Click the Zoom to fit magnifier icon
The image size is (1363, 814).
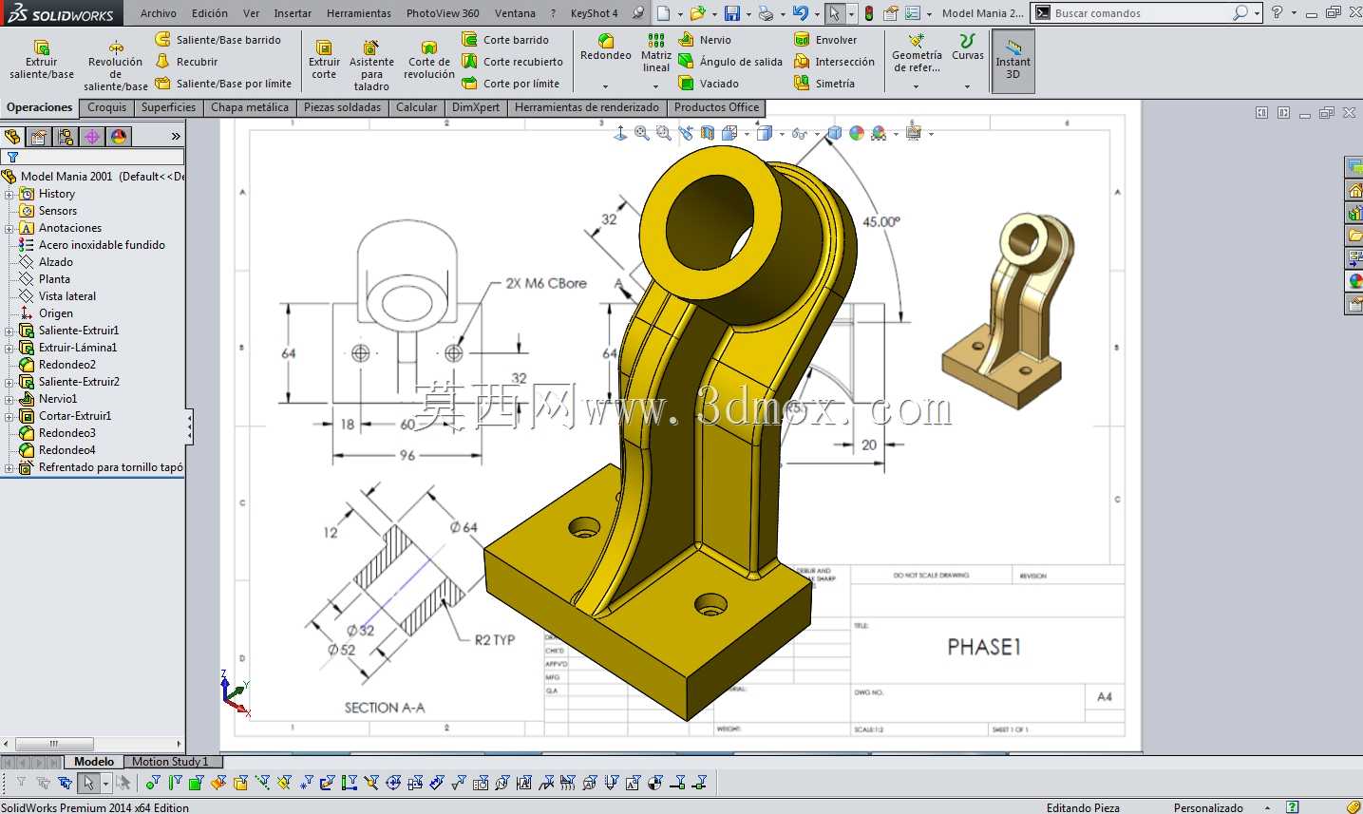click(x=642, y=134)
